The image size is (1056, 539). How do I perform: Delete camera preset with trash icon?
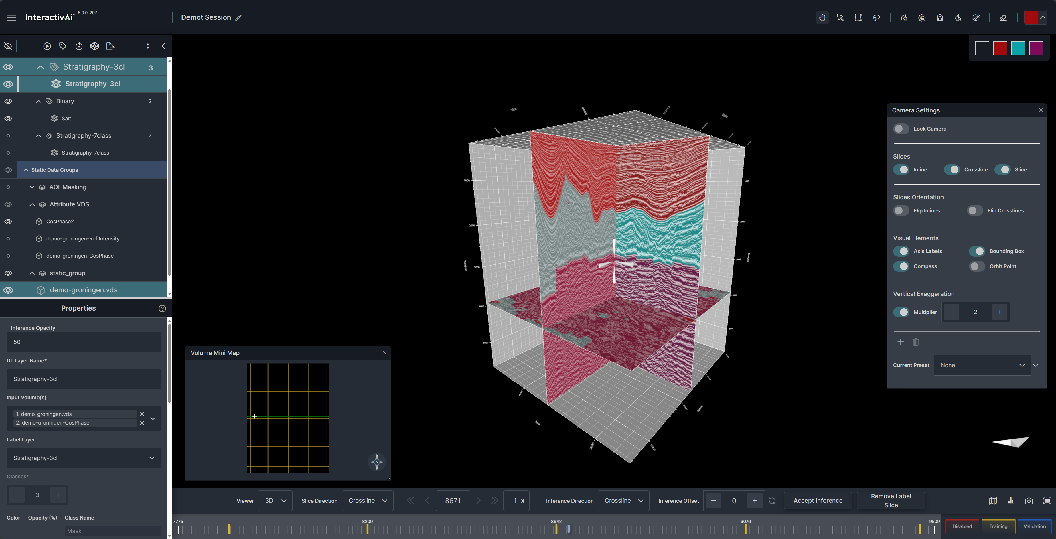(x=916, y=342)
